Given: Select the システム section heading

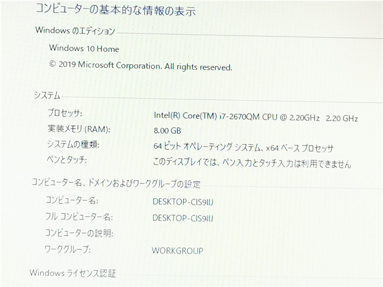Looking at the screenshot, I should [47, 95].
